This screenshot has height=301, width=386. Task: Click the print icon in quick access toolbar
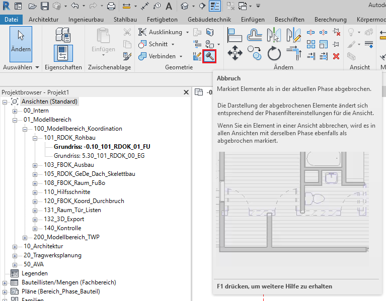click(x=111, y=6)
